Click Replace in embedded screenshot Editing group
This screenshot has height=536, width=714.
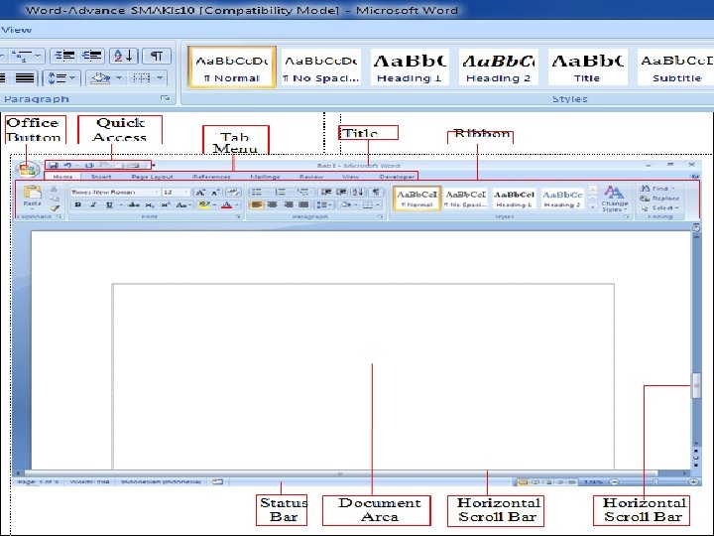coord(659,199)
